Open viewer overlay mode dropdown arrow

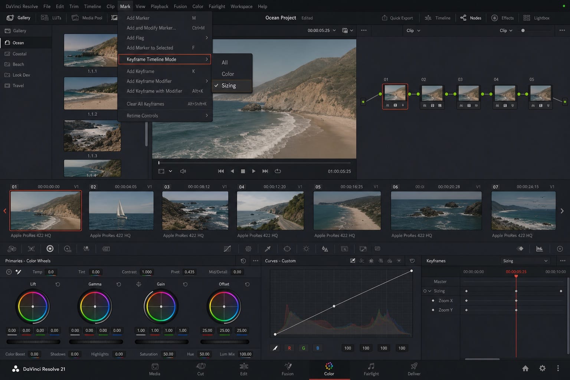170,171
